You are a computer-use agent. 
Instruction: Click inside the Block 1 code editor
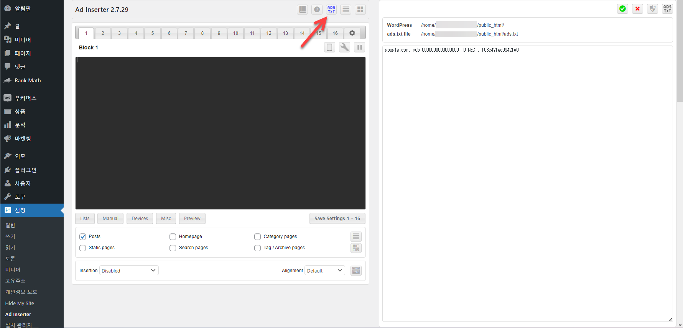click(x=221, y=133)
